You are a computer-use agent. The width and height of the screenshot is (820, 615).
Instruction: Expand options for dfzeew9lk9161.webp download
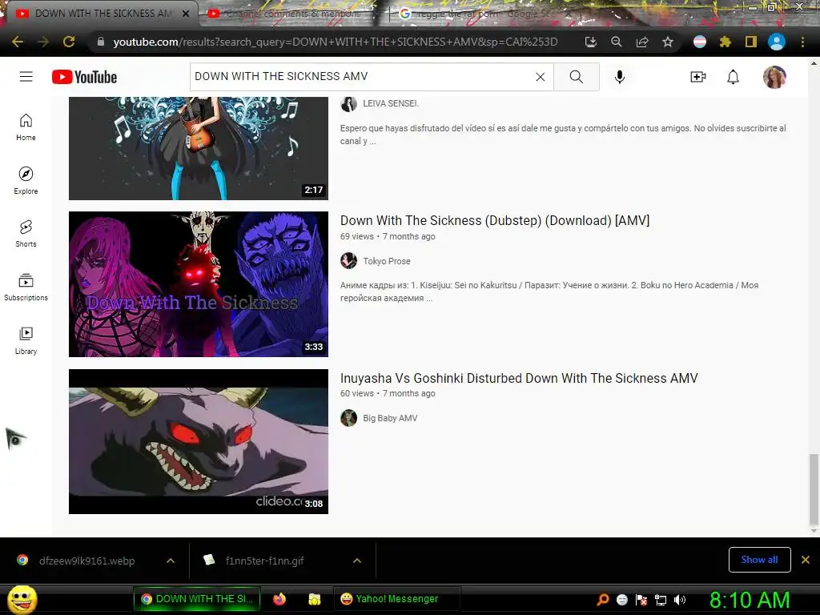tap(171, 561)
